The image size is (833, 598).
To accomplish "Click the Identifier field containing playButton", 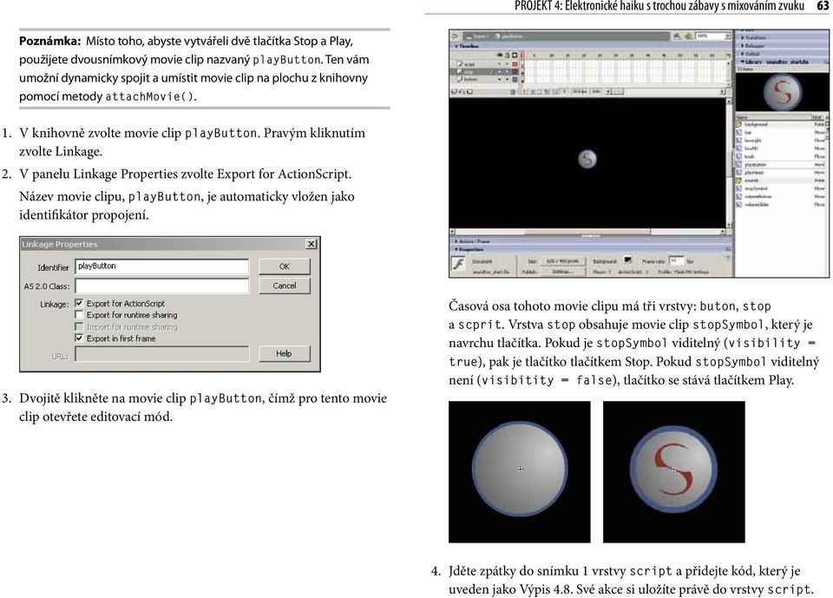I will [161, 266].
